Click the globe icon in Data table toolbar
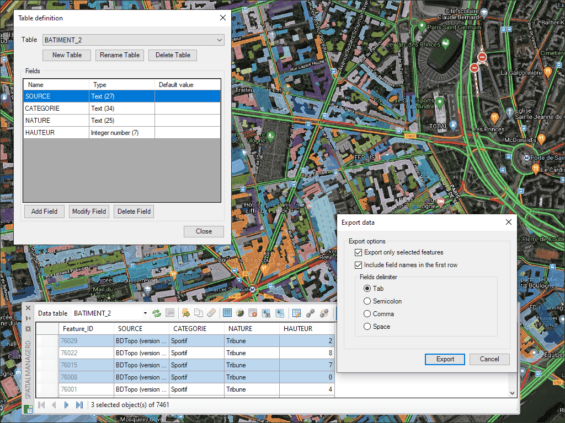Screen dimensions: 565x423 [x=240, y=313]
